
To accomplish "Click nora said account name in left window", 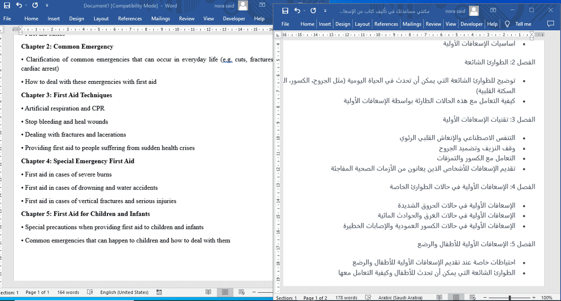I will click(x=224, y=5).
